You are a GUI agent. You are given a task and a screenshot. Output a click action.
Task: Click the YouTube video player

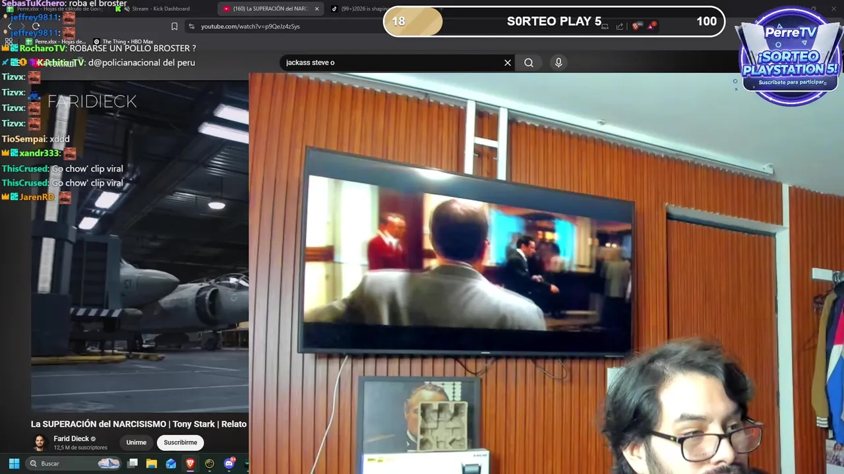coord(140,247)
